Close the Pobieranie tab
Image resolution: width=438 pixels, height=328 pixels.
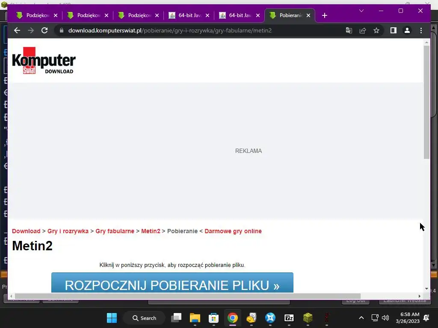[x=308, y=15]
